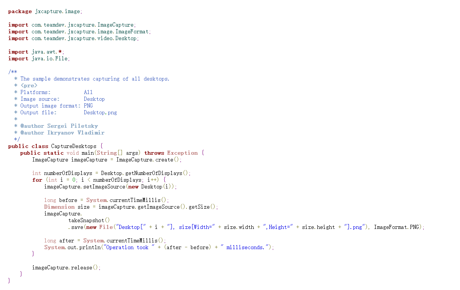Click the package keyword on first line
Screen dimensions: 460x290
coord(20,11)
